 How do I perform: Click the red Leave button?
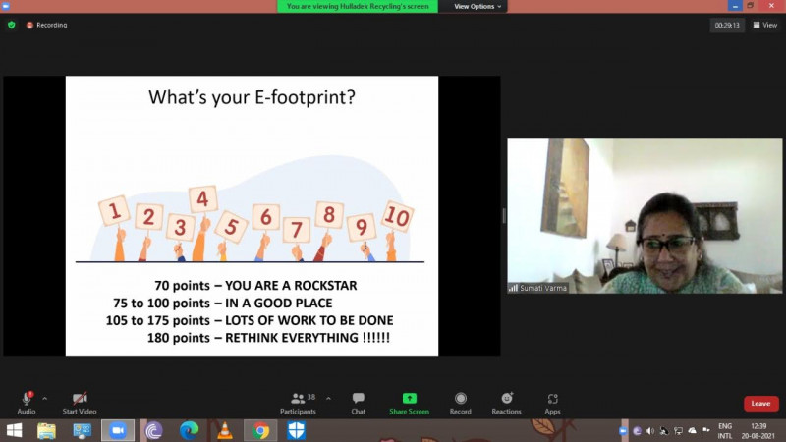pyautogui.click(x=760, y=403)
